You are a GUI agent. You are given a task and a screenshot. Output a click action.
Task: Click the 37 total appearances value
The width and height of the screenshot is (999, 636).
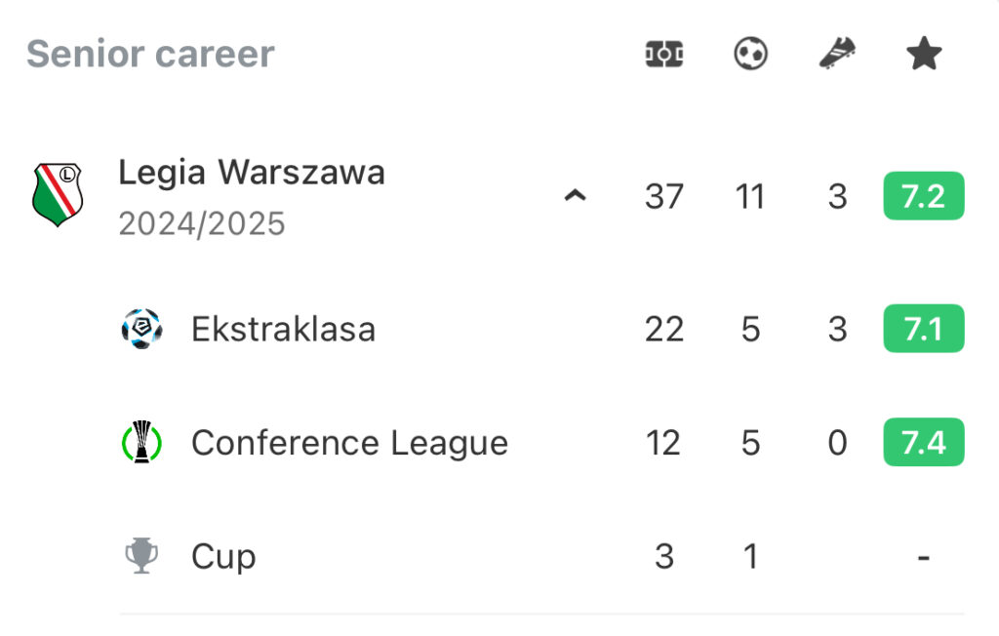(x=663, y=196)
